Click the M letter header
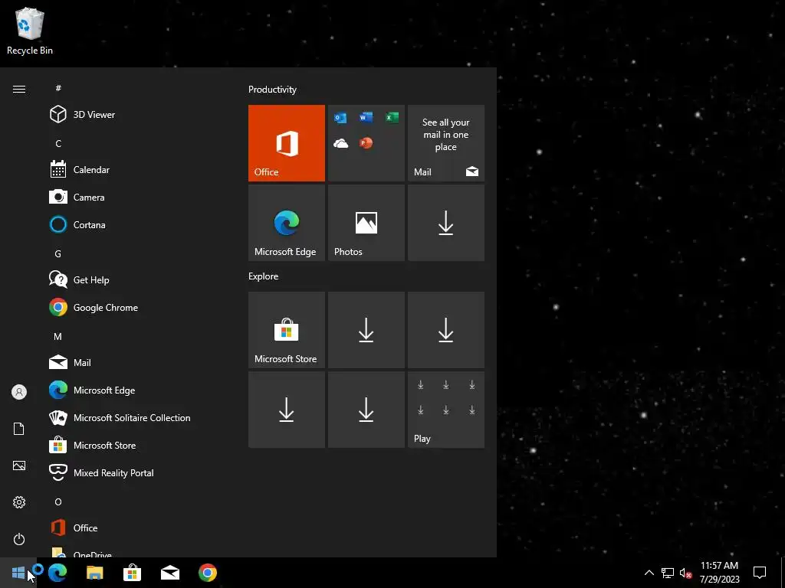The height and width of the screenshot is (588, 785). tap(58, 337)
